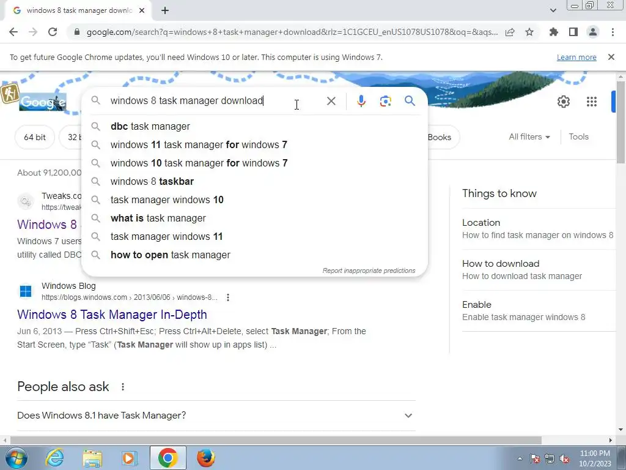Start a voice search with the microphone

click(x=361, y=101)
